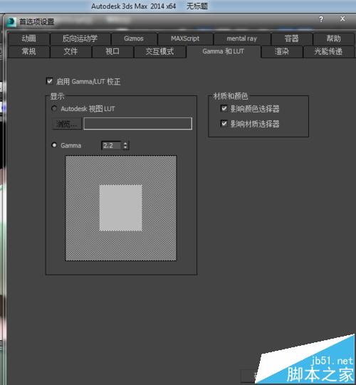Click the Gamma value field showing 2.2
Viewport: 356px width, 385px height.
(x=111, y=146)
